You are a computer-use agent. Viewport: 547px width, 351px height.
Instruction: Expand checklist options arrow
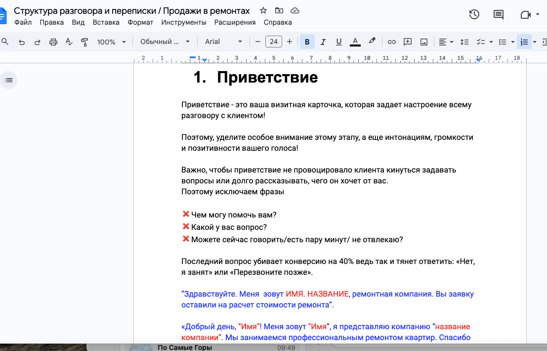point(491,42)
